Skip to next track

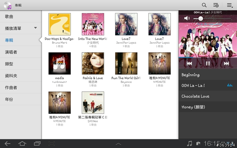[x=226, y=63]
